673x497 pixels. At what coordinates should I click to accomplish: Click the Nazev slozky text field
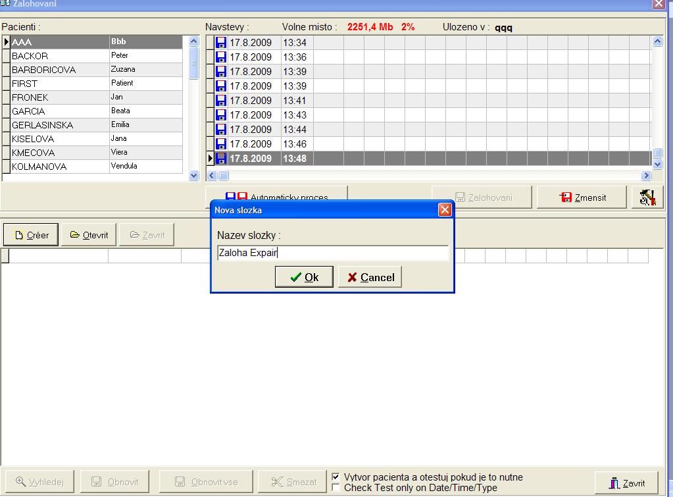tap(333, 253)
